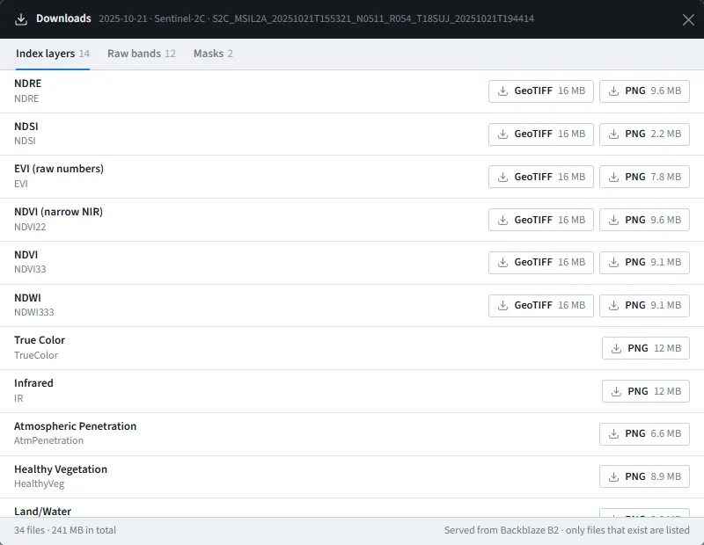This screenshot has width=704, height=545.
Task: Click the TrueColor subtitle
Action: pyautogui.click(x=36, y=355)
